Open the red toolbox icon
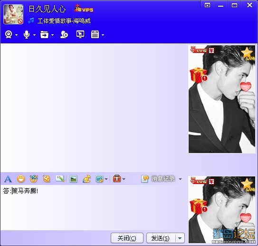The width and height of the screenshot is (258, 246). pos(117,178)
